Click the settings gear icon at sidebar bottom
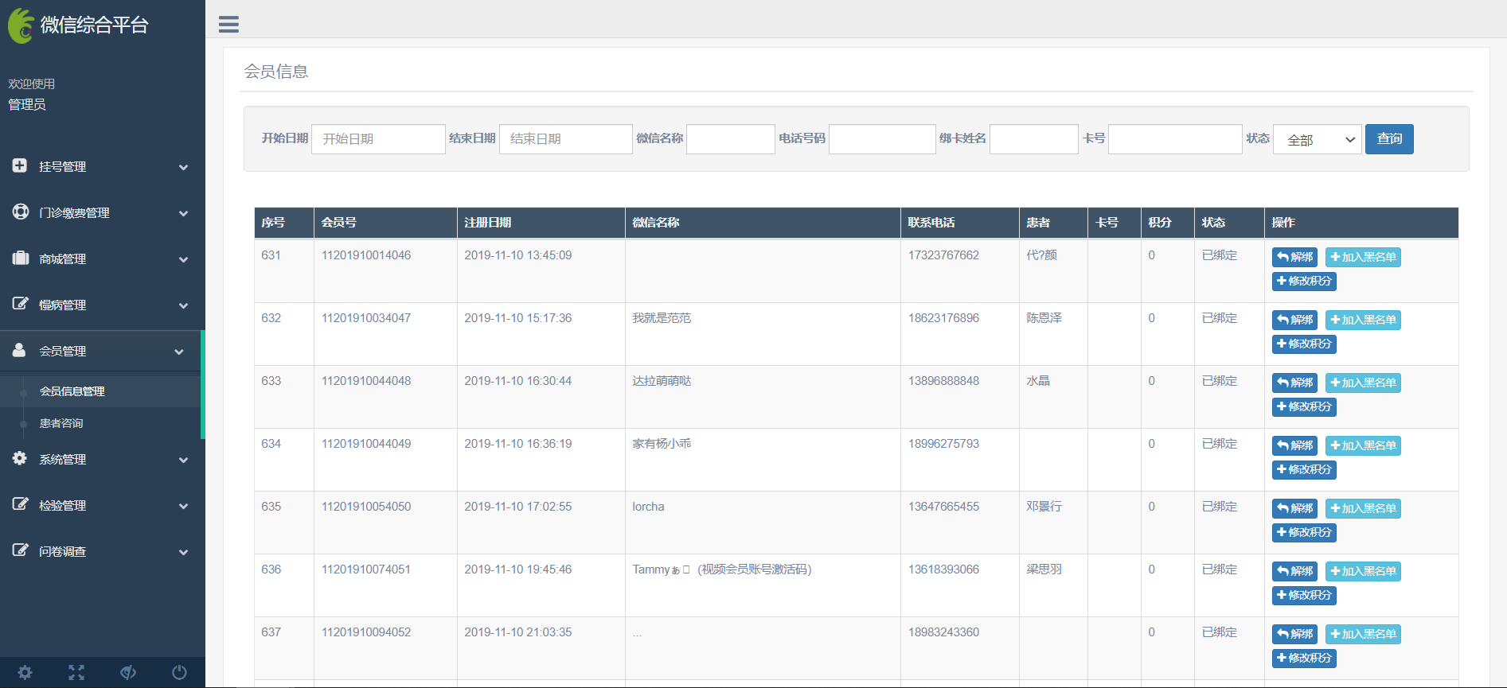This screenshot has height=688, width=1507. (x=25, y=672)
